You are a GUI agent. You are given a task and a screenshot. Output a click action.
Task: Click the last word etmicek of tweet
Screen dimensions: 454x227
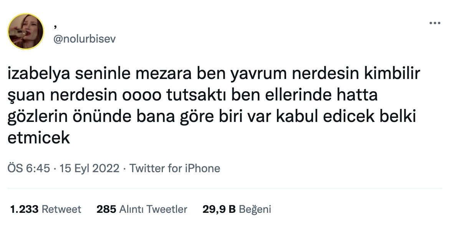tap(38, 138)
